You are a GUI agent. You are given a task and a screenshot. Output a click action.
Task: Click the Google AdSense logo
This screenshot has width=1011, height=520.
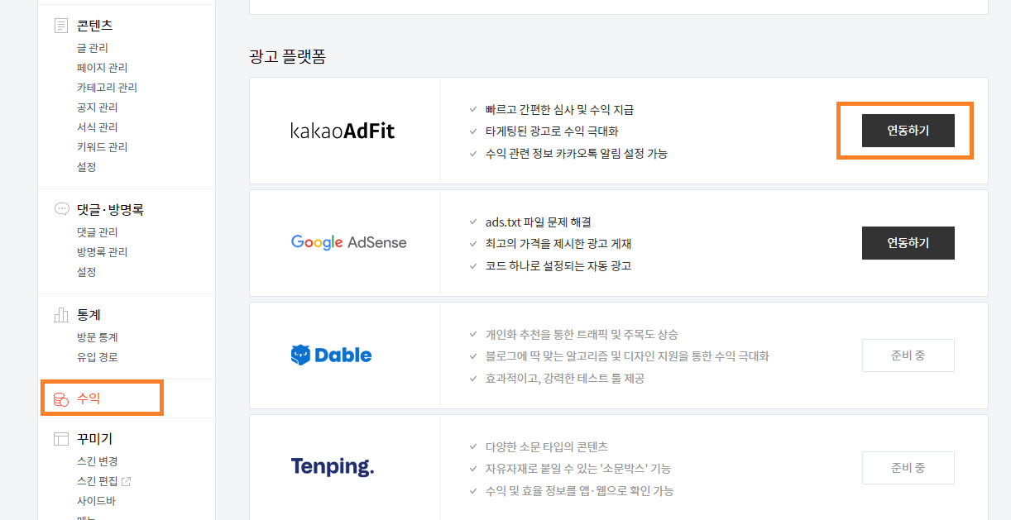[x=348, y=243]
